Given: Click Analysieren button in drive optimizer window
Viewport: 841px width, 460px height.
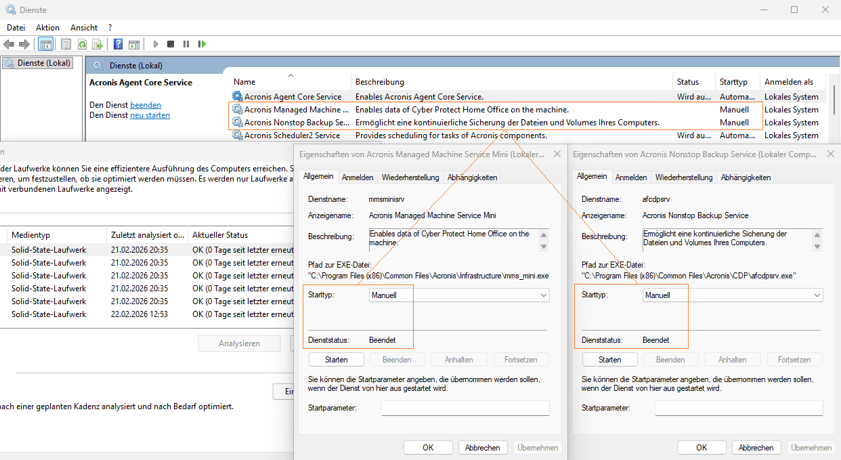Looking at the screenshot, I should (x=239, y=343).
